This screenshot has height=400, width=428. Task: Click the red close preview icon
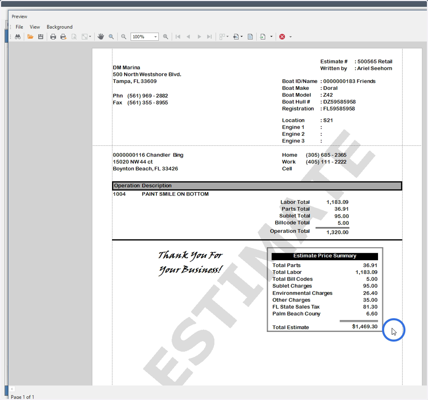tap(282, 37)
